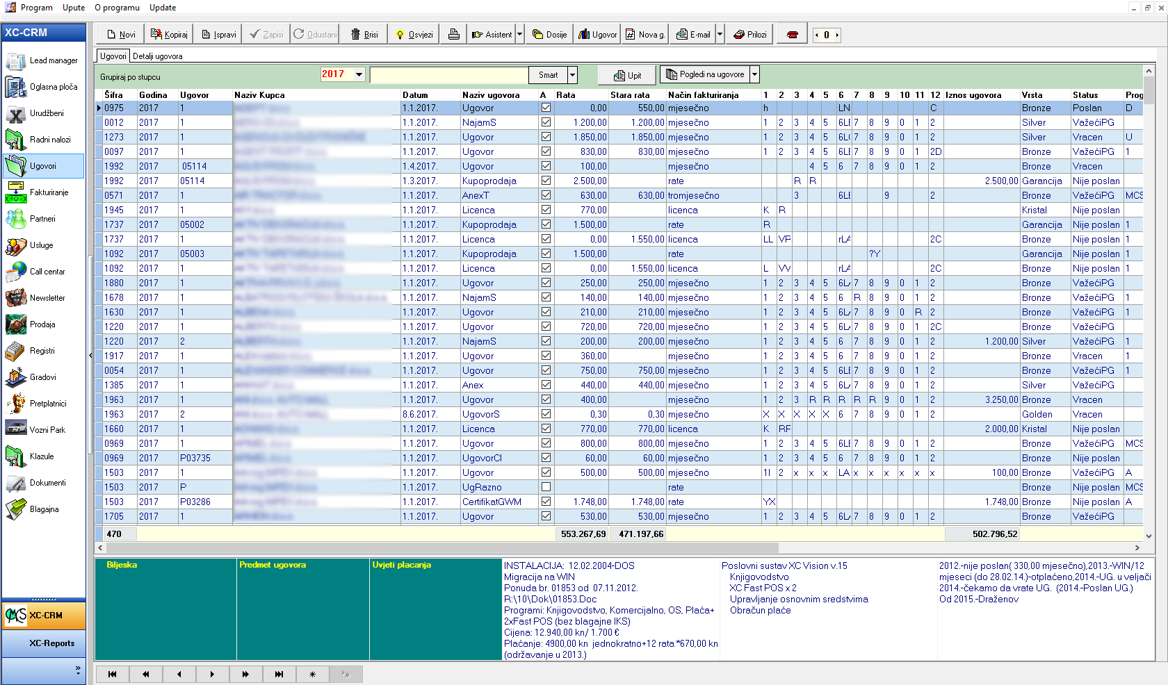Select the Ugovori sidebar item
The image size is (1168, 685).
(43, 166)
